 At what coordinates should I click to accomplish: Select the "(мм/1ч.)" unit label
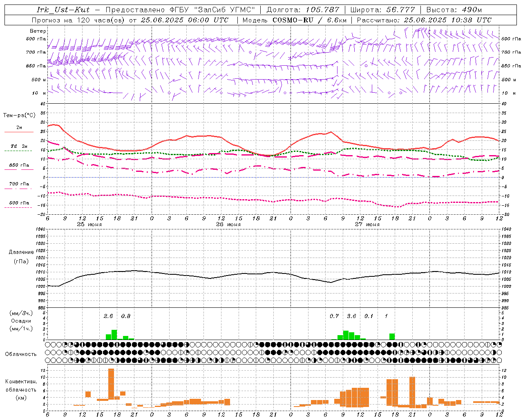point(21,329)
